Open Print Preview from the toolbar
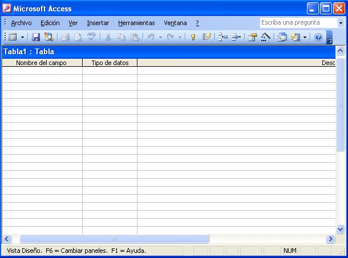Viewport: 348px width, 258px height. pos(78,37)
